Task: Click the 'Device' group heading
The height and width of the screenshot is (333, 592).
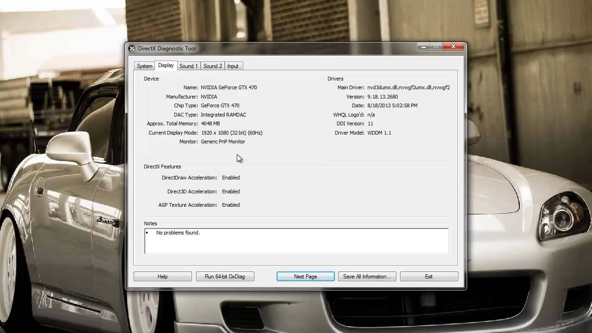Action: (x=151, y=79)
